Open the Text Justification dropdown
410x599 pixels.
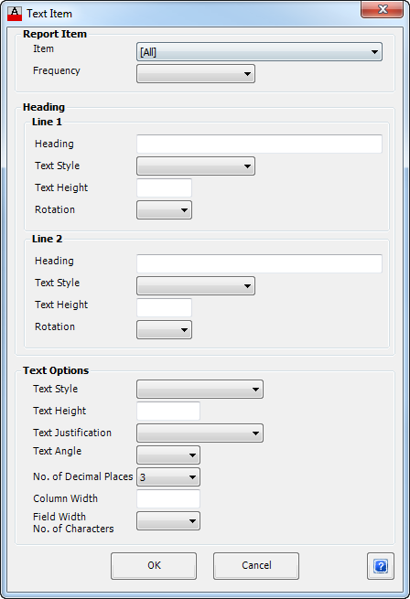200,433
